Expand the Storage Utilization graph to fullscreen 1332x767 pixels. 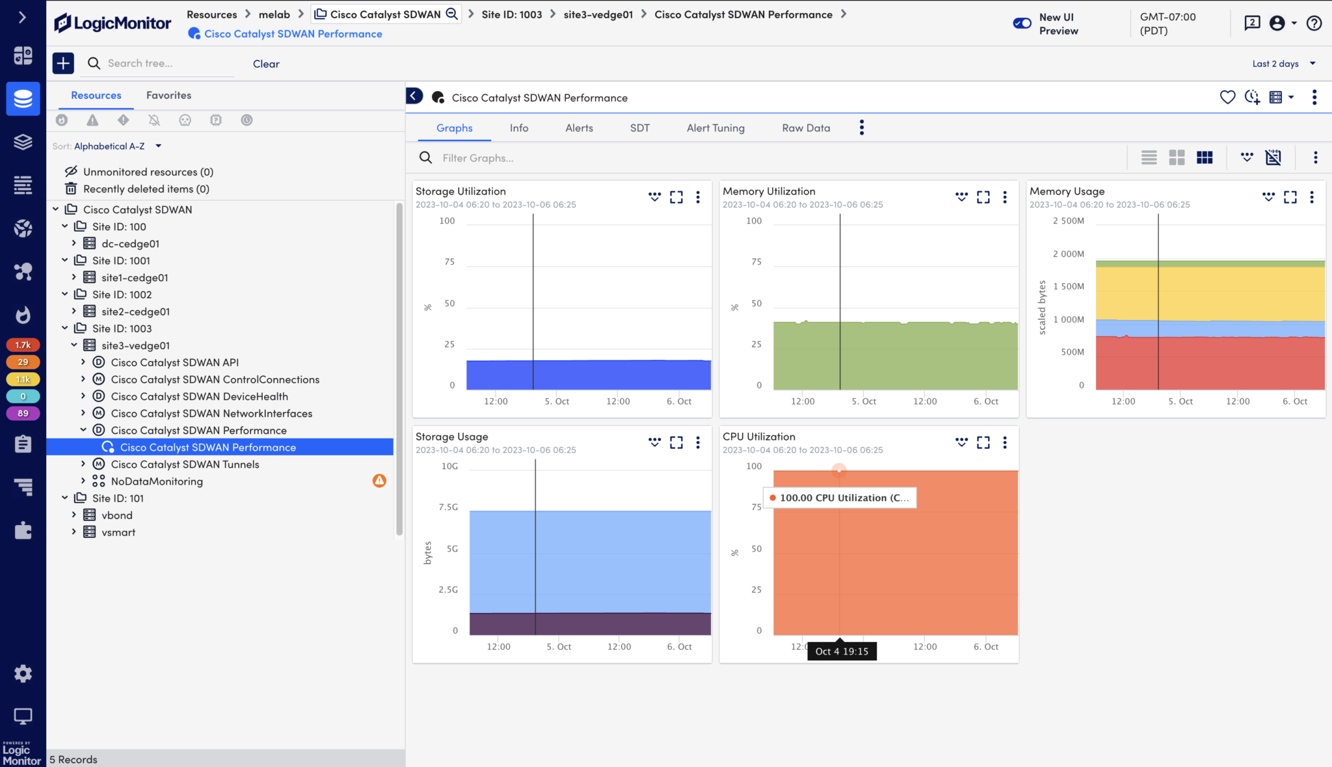point(676,196)
